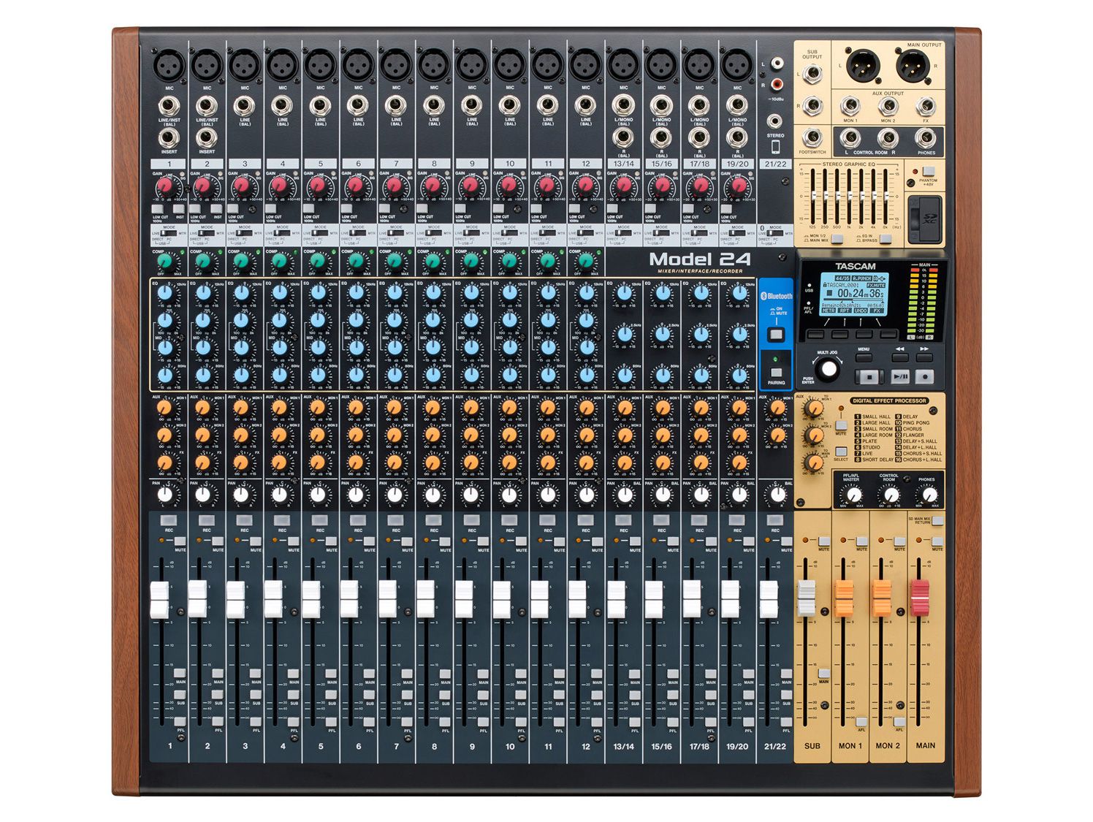The image size is (1093, 822).
Task: Click the orange MON 1 fader
Action: (x=844, y=598)
